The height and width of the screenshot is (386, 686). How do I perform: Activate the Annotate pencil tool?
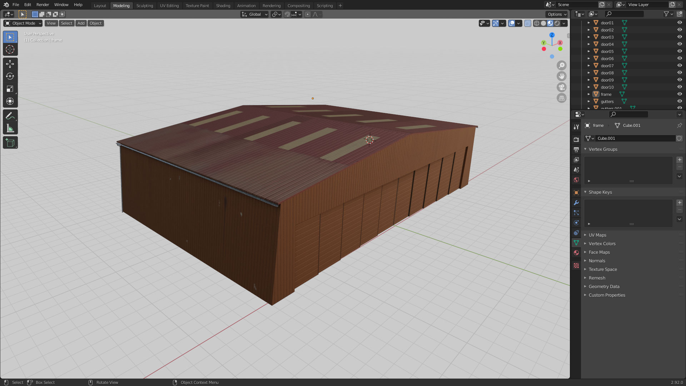(x=10, y=116)
